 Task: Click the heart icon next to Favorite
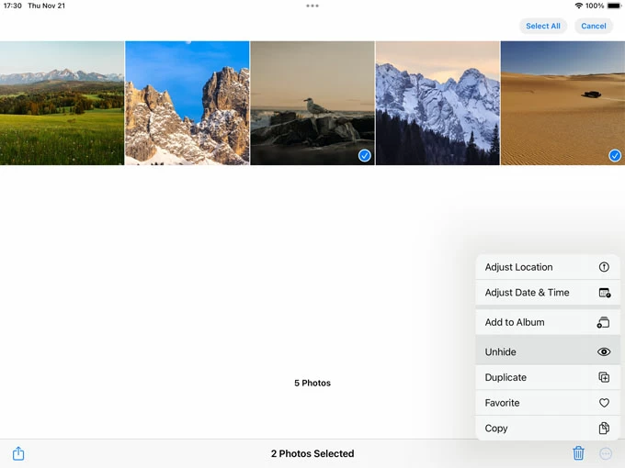coord(604,403)
